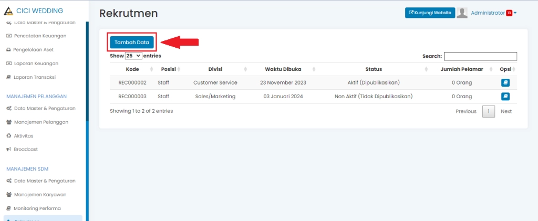The height and width of the screenshot is (221, 538).
Task: Click the Search input field
Action: click(480, 56)
